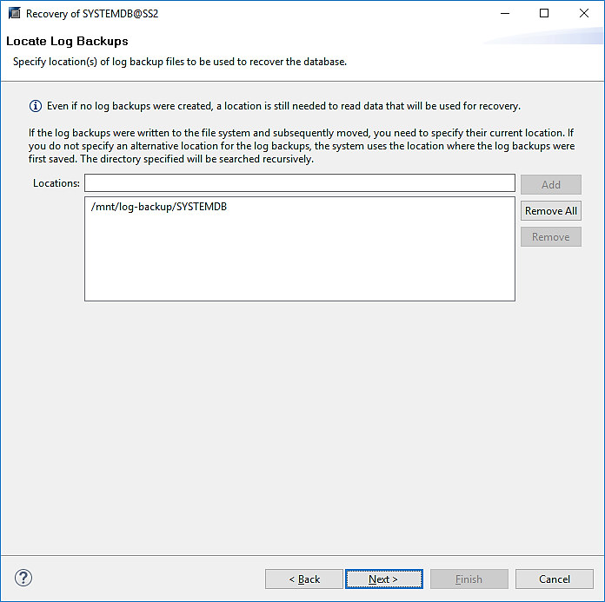Go back with the Back button
Image resolution: width=605 pixels, height=602 pixels.
pyautogui.click(x=304, y=579)
